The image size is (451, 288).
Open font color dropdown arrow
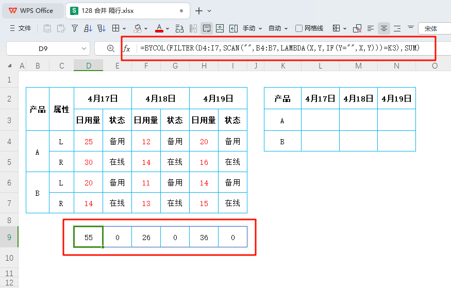(x=168, y=28)
